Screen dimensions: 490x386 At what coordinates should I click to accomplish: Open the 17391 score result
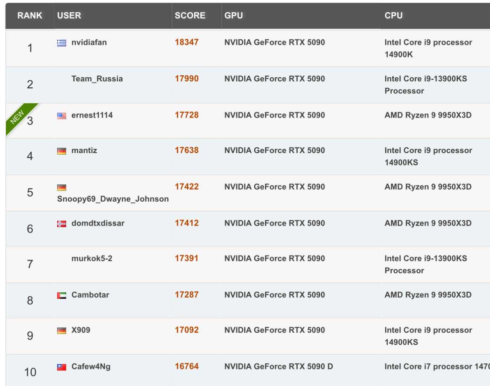187,259
